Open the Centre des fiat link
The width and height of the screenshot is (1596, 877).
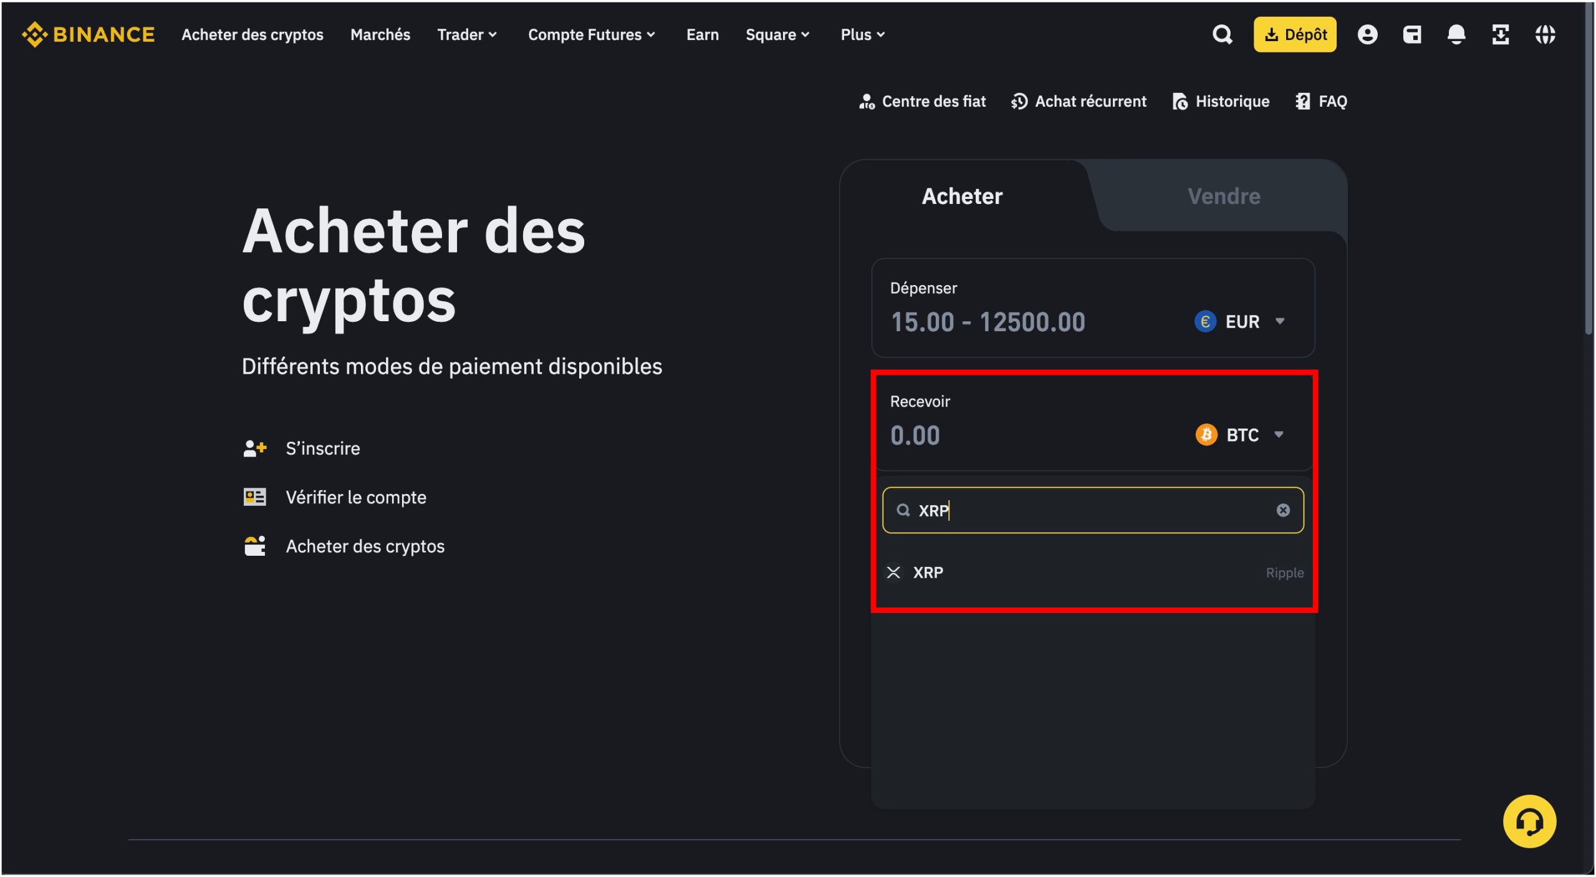coord(922,101)
